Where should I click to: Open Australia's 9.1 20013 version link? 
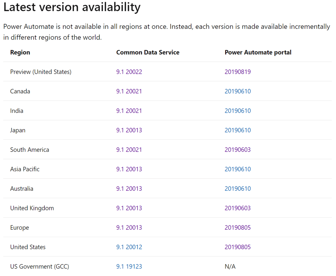coord(129,189)
